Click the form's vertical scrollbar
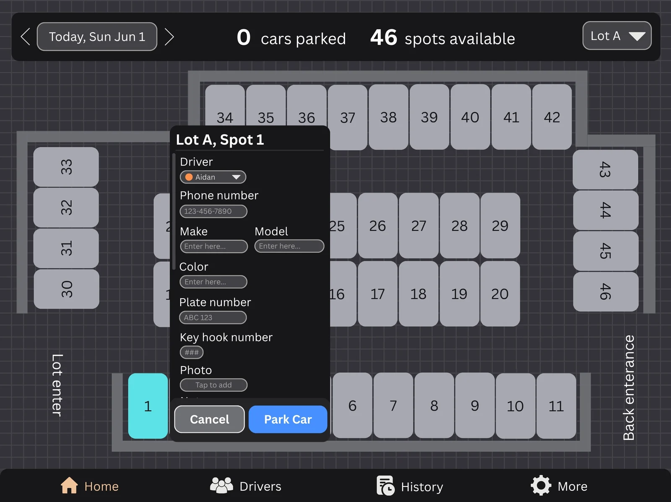 pos(174,212)
